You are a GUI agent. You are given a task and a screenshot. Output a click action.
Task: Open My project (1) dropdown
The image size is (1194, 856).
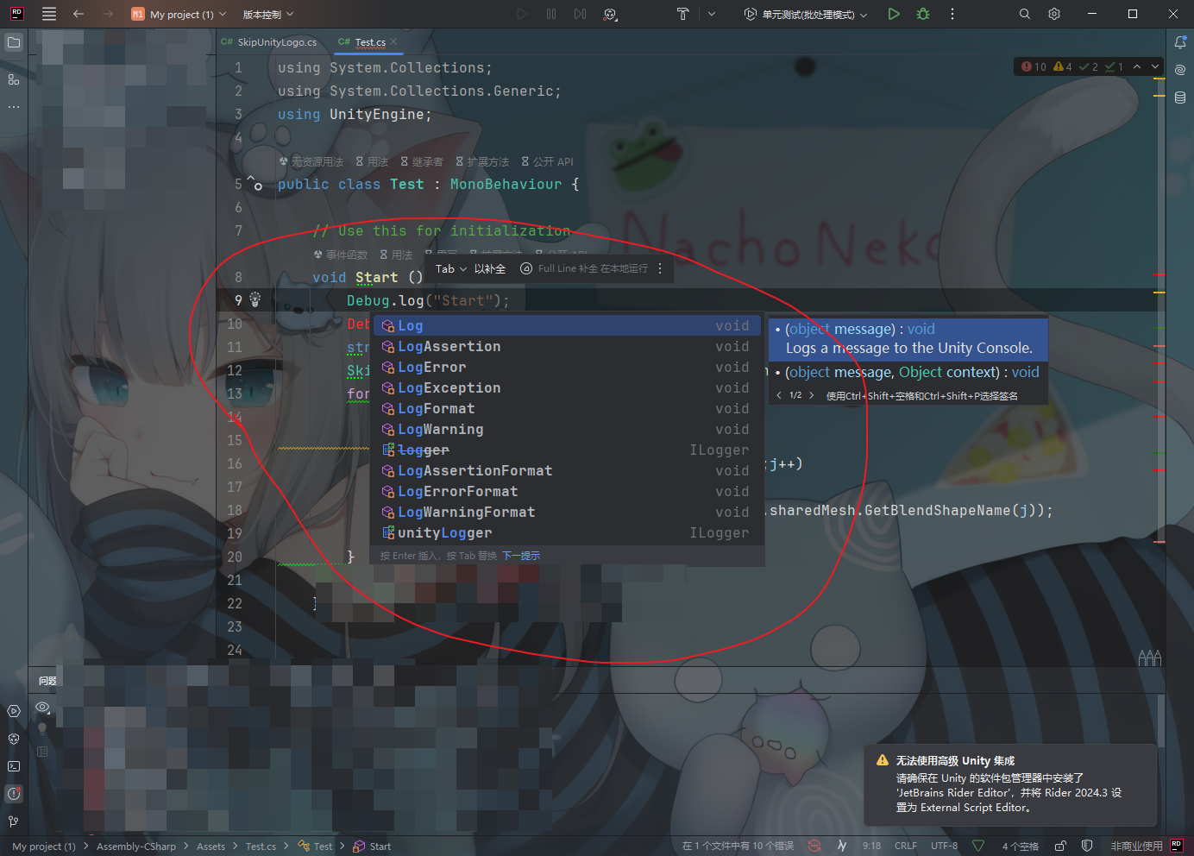click(179, 14)
